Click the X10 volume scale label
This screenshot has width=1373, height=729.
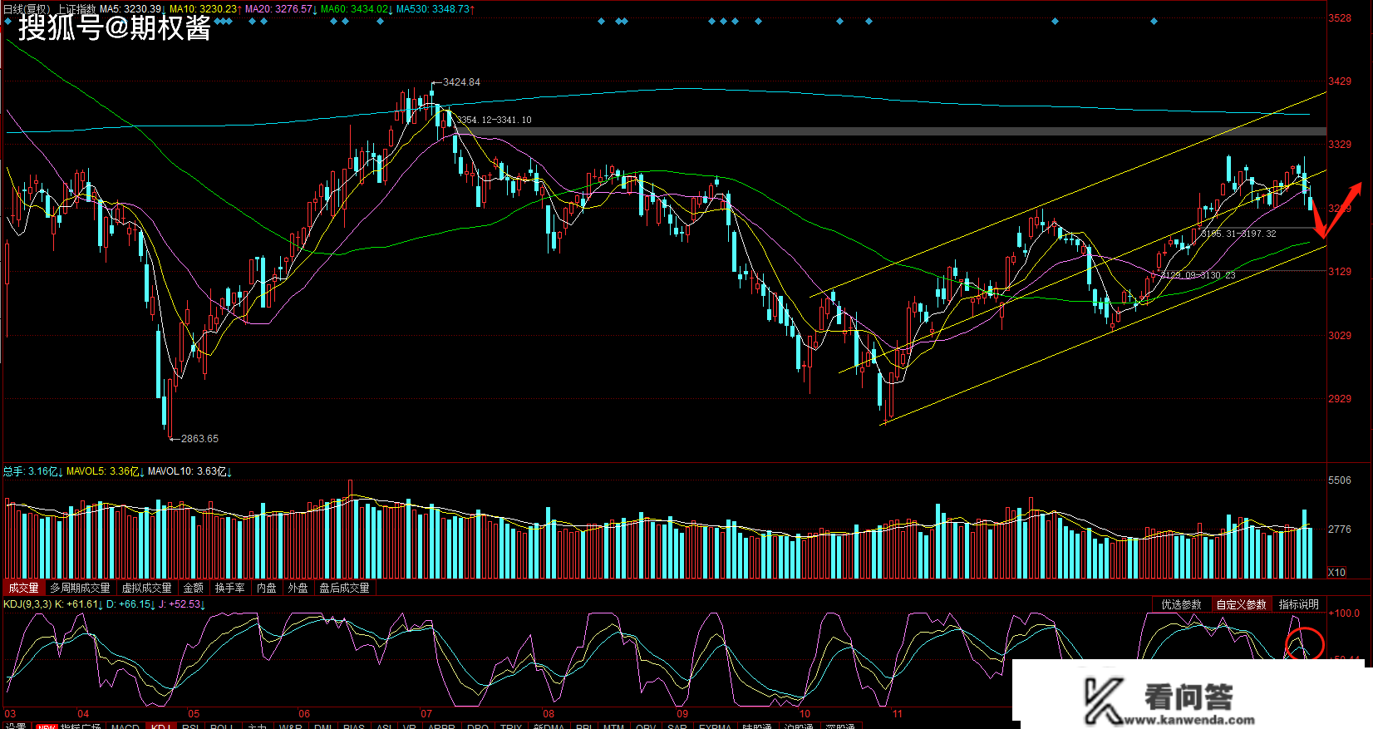coord(1336,573)
